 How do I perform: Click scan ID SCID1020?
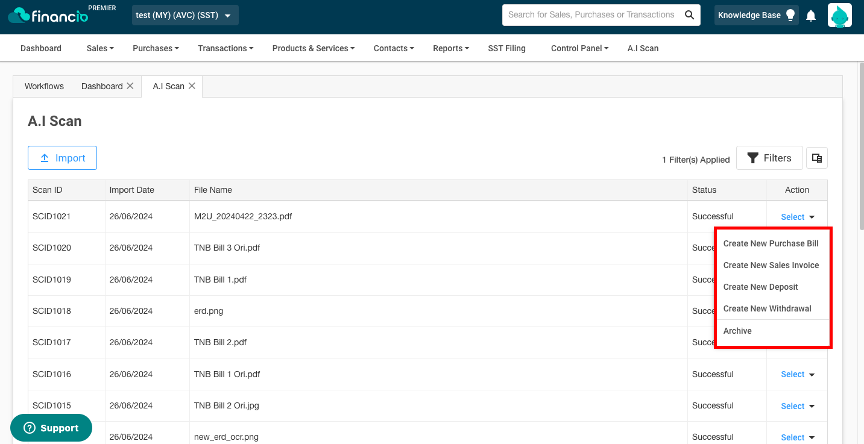click(52, 248)
